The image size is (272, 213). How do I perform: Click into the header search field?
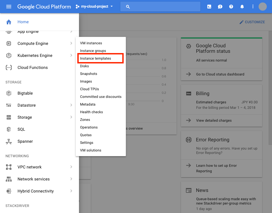pos(160,7)
